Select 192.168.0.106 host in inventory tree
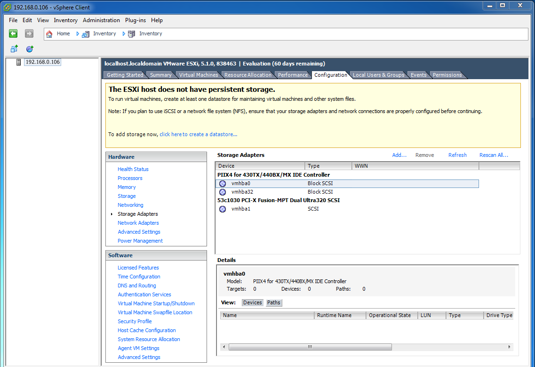Image resolution: width=535 pixels, height=367 pixels. coord(43,62)
